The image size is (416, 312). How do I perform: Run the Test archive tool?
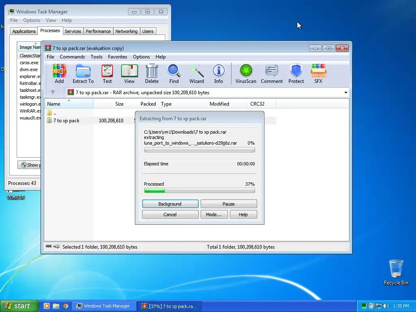[107, 74]
